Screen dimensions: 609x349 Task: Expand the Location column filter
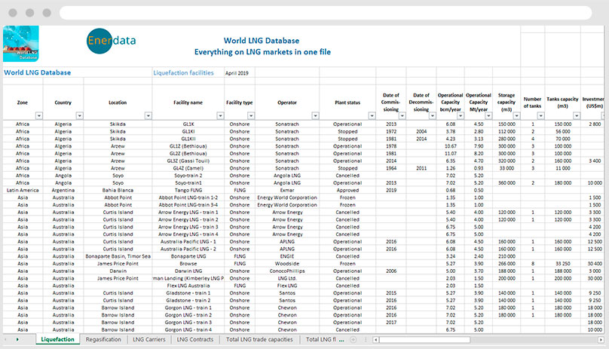[x=148, y=115]
